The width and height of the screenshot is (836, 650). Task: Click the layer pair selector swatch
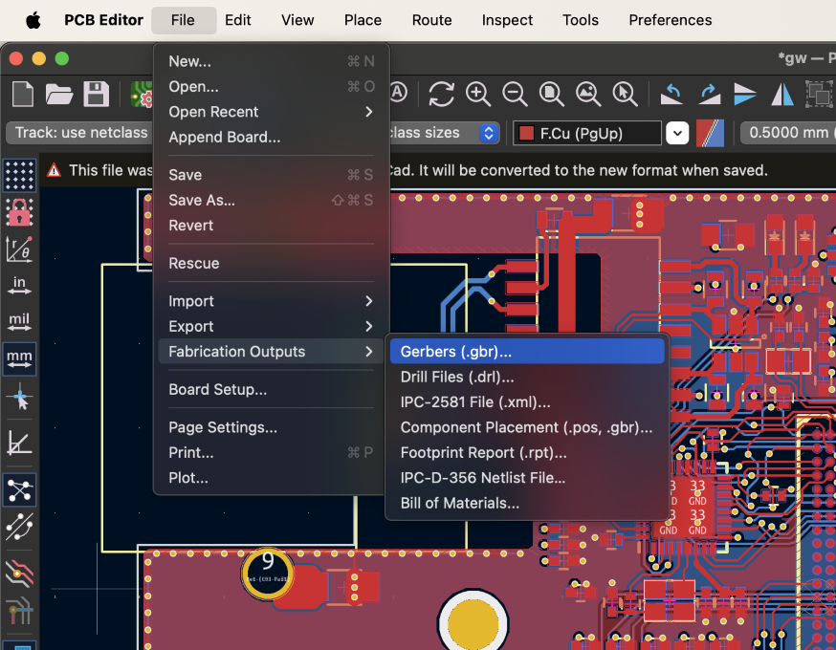pyautogui.click(x=710, y=133)
